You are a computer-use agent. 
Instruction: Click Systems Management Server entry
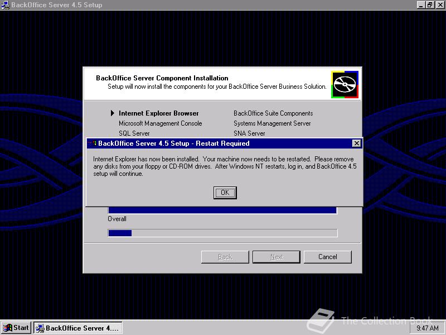[272, 123]
